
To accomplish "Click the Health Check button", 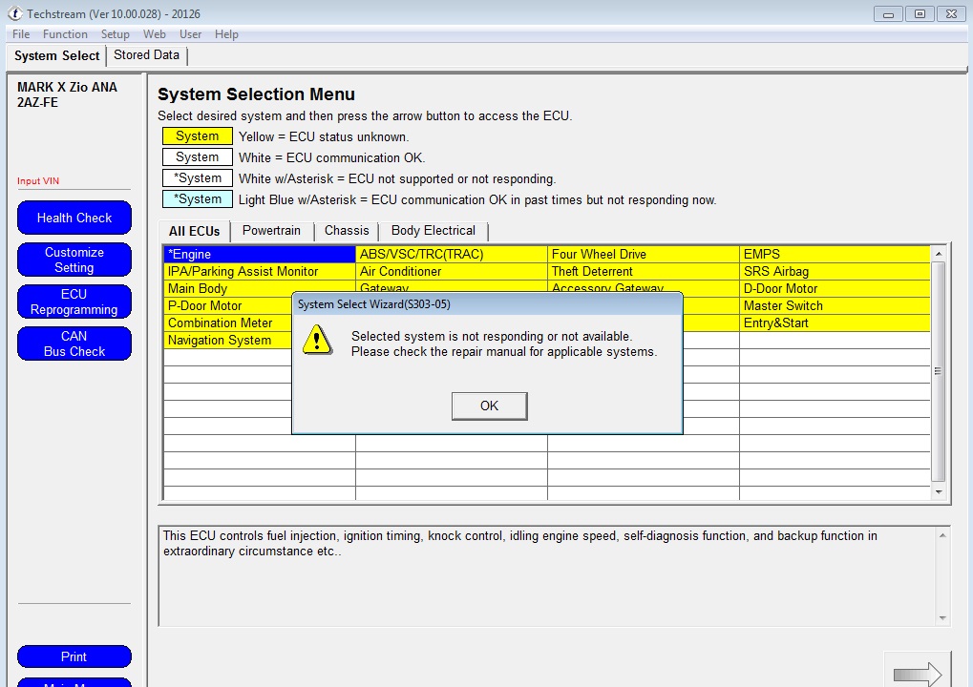I will coord(74,218).
